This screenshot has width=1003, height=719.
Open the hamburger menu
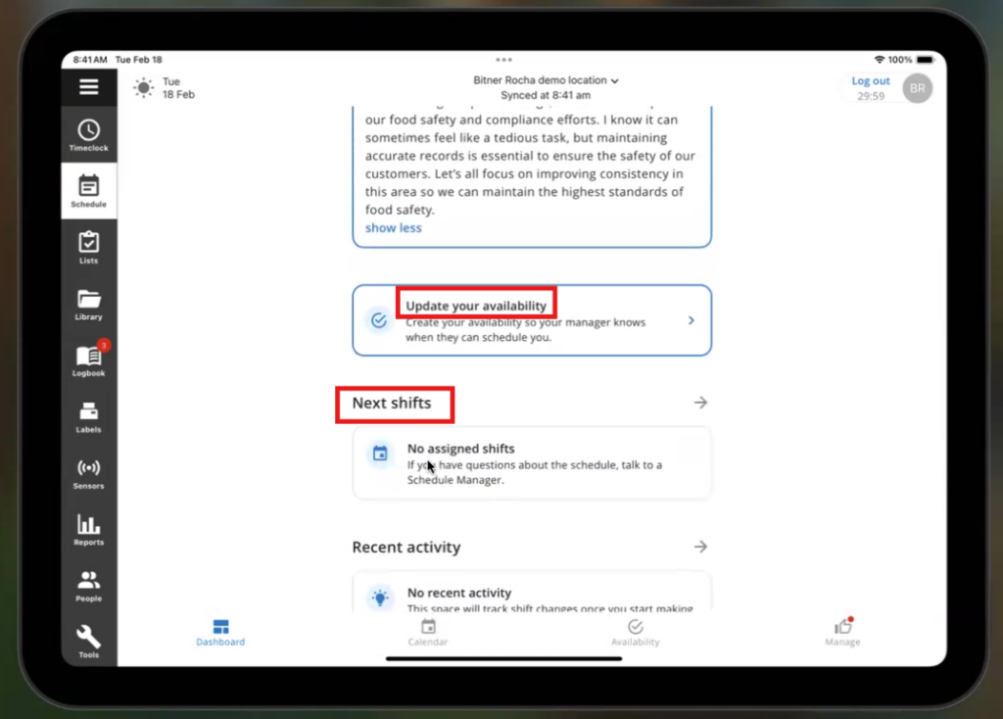(x=89, y=86)
